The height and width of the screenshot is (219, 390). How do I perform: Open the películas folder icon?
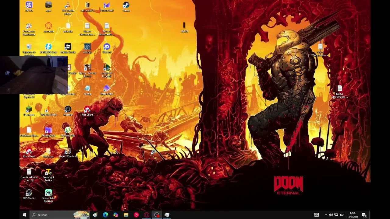68,28
